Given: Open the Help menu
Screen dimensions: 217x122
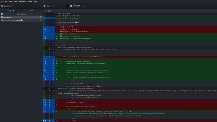Looking at the screenshot, I should [x=35, y=2].
